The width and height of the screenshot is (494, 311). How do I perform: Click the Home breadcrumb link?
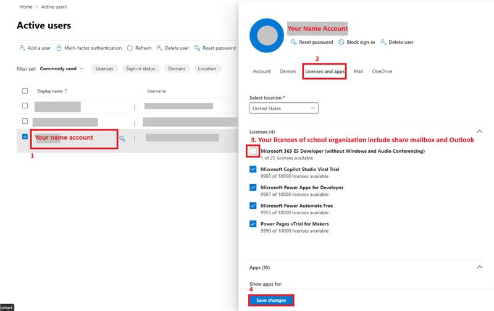(26, 7)
